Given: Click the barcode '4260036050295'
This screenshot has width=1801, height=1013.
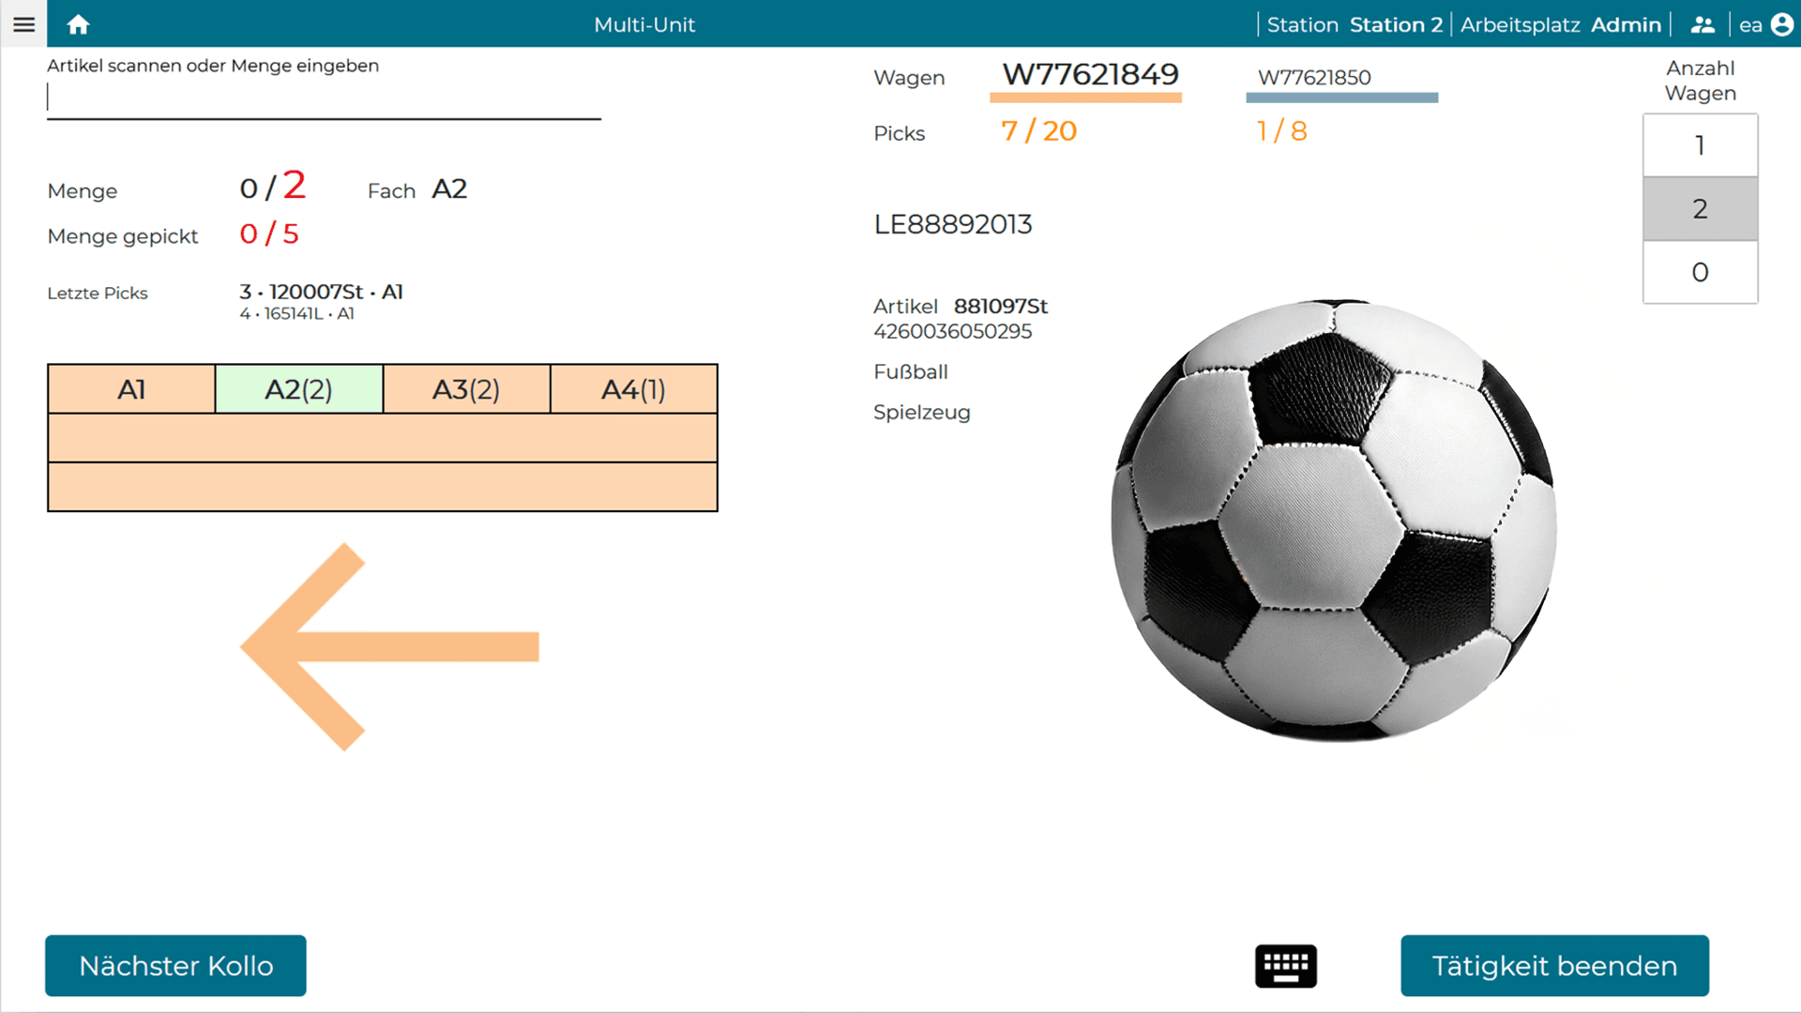Looking at the screenshot, I should click(x=953, y=332).
